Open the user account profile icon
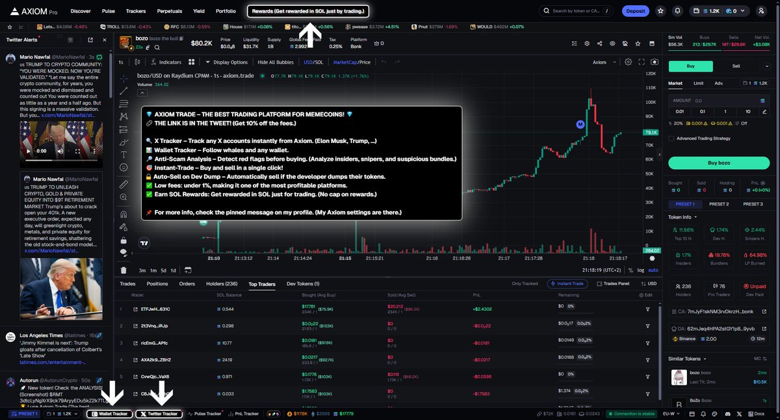The width and height of the screenshot is (780, 420). 761,11
